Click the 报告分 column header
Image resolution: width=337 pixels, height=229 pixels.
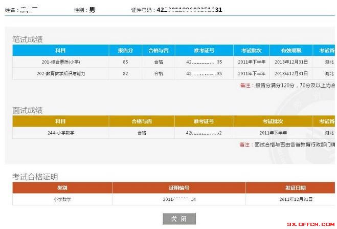[x=125, y=50]
